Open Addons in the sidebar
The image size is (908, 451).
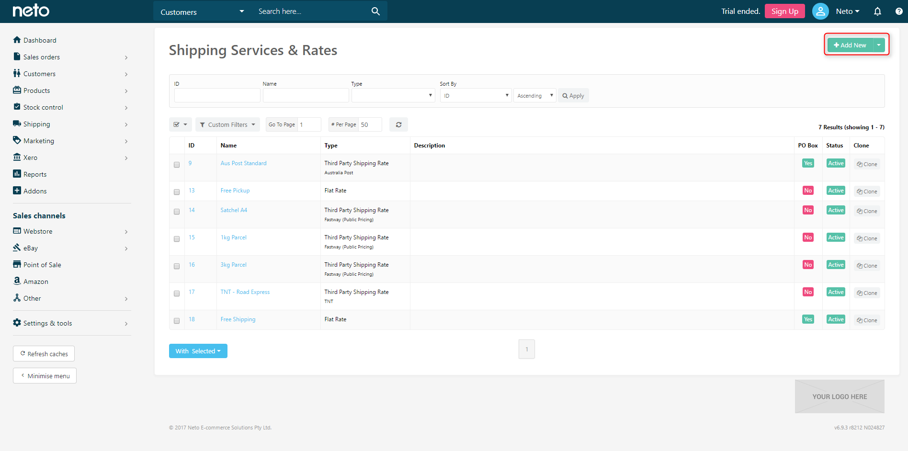click(x=35, y=191)
